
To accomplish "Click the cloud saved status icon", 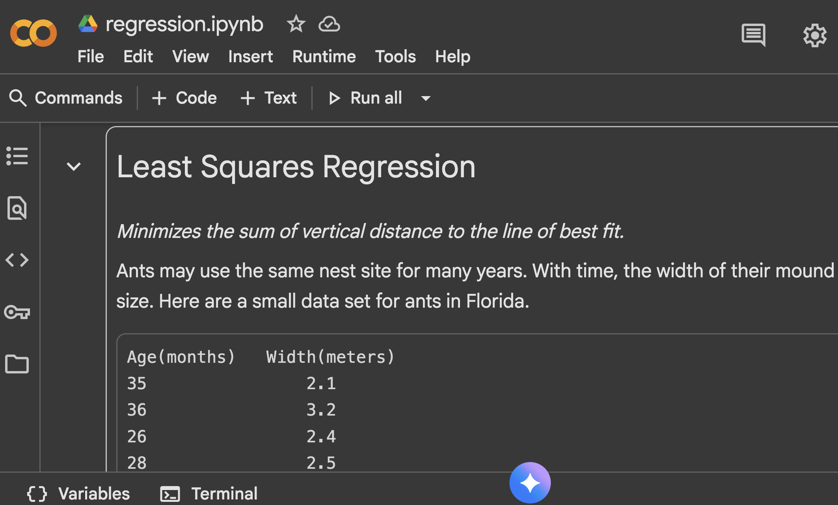I will click(329, 24).
